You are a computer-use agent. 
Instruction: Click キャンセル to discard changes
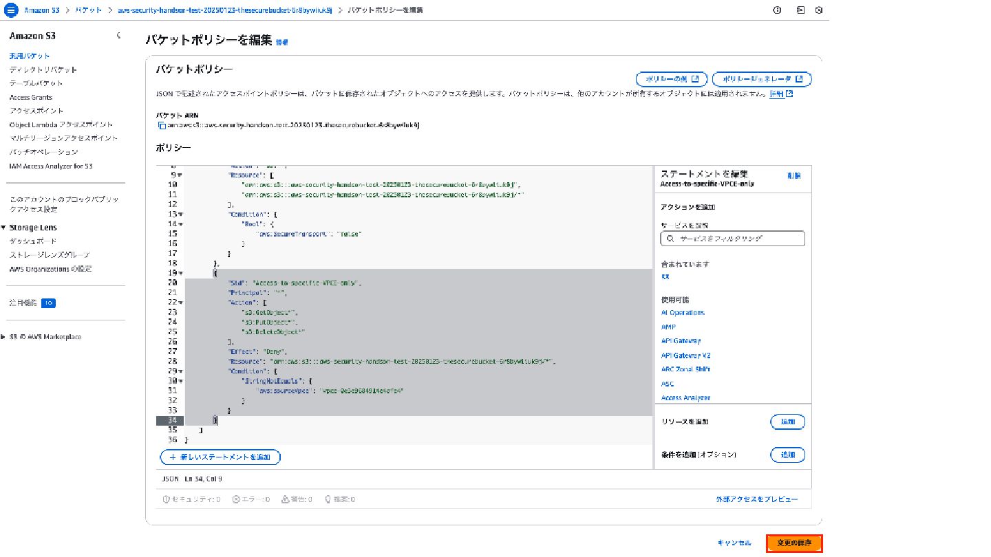pos(734,543)
